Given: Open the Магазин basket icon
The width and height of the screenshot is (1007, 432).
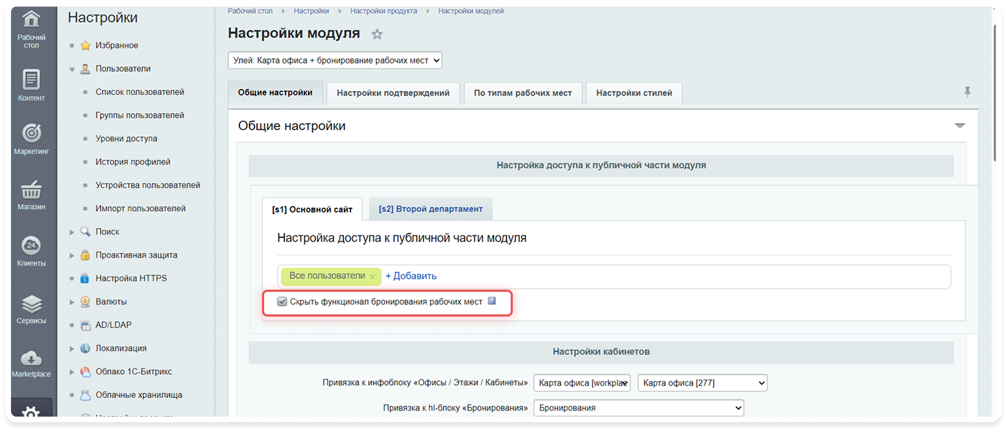Looking at the screenshot, I should (x=31, y=189).
